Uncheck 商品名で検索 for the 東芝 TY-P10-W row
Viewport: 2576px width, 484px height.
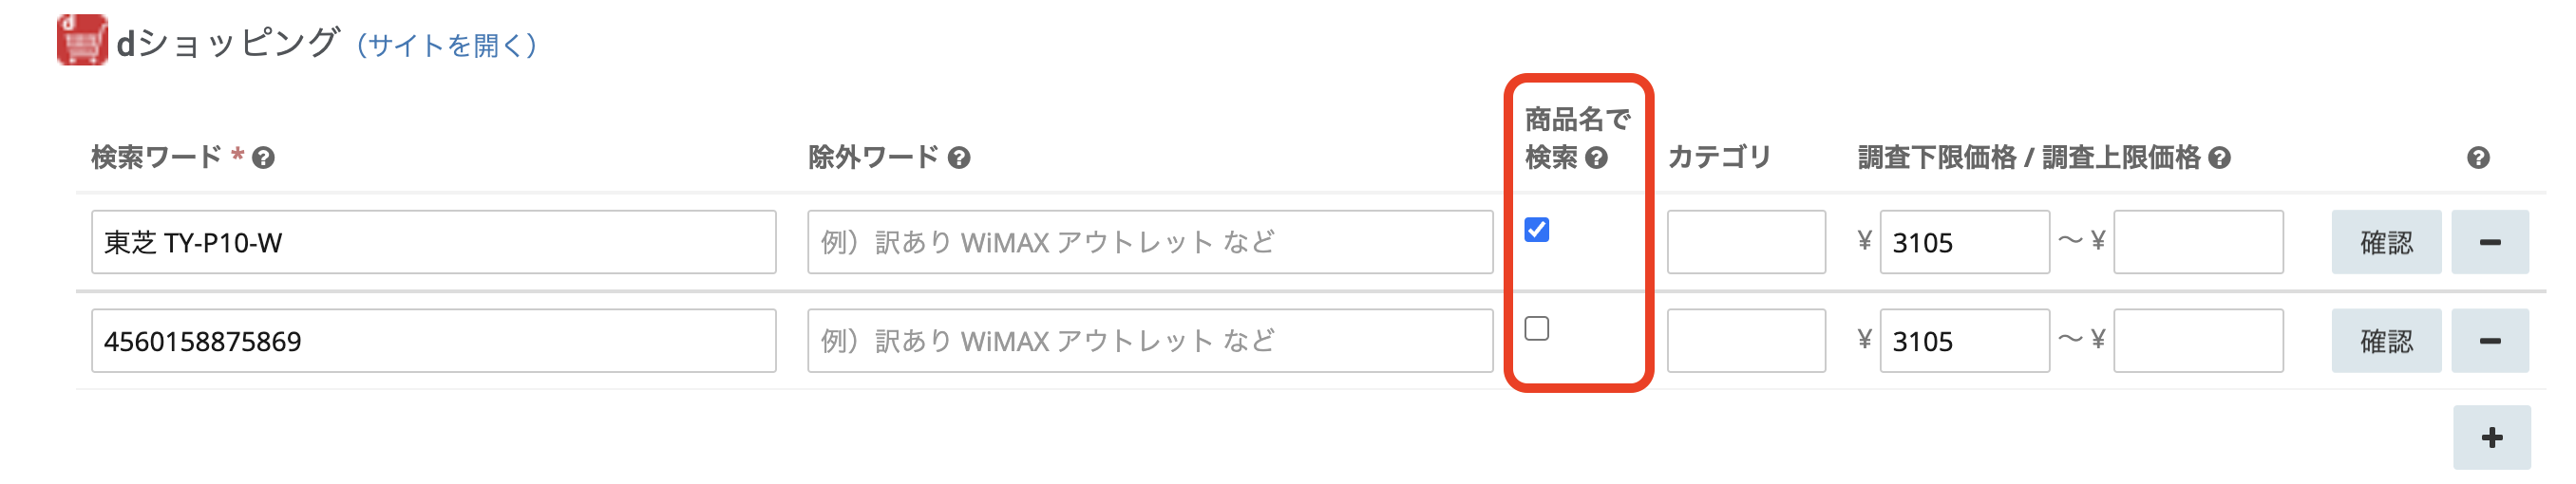tap(1537, 230)
